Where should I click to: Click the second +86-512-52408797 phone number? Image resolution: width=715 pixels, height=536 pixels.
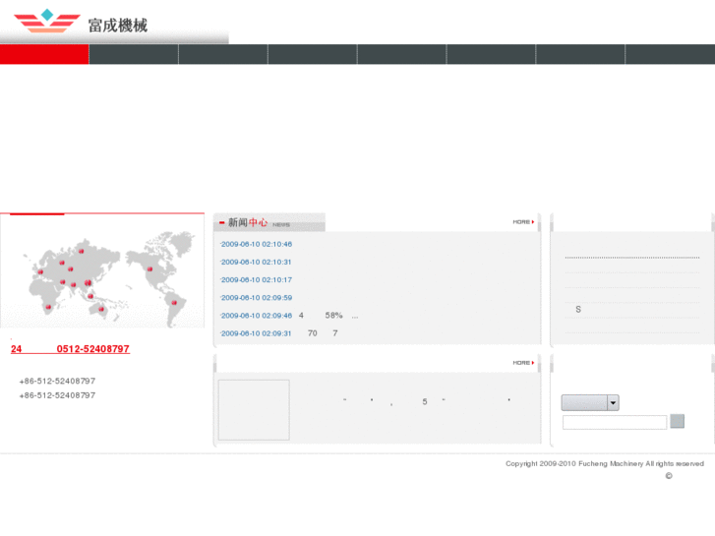point(57,395)
